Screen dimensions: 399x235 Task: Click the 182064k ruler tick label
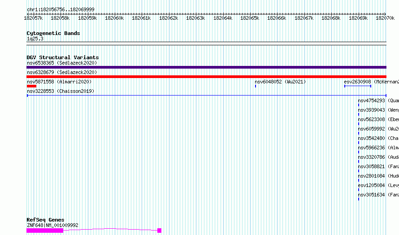(223, 18)
